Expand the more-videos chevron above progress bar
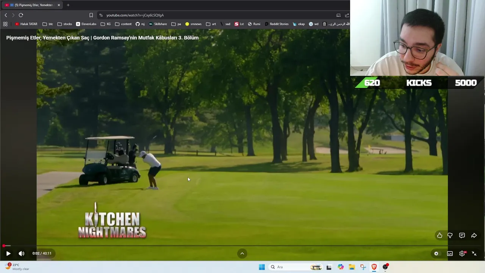This screenshot has width=485, height=273. coord(242,254)
